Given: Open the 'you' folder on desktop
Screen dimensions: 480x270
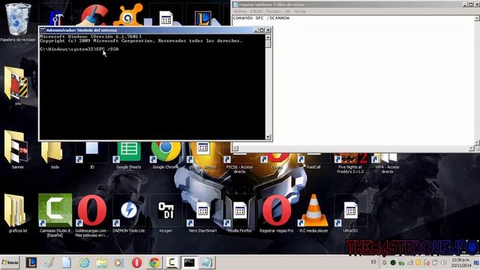Looking at the screenshot, I should [16, 83].
